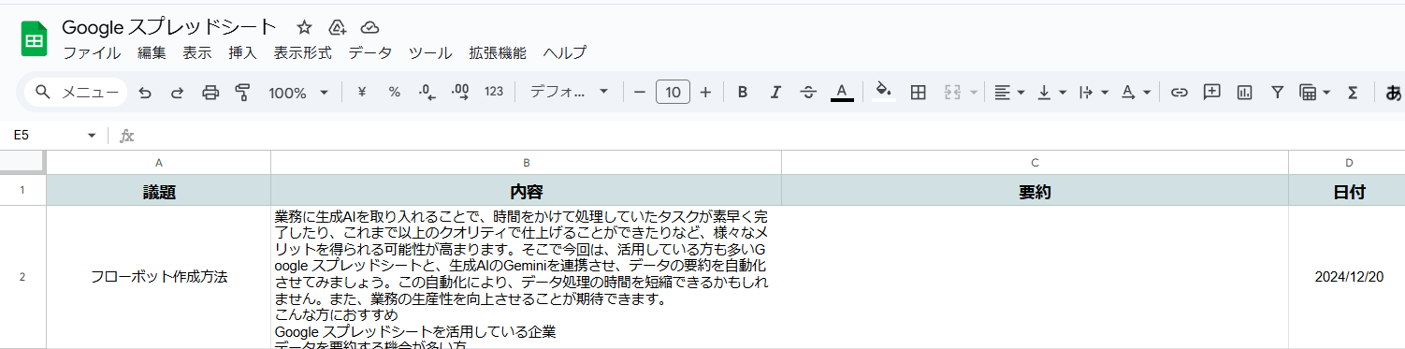Redo the last action

pyautogui.click(x=177, y=93)
